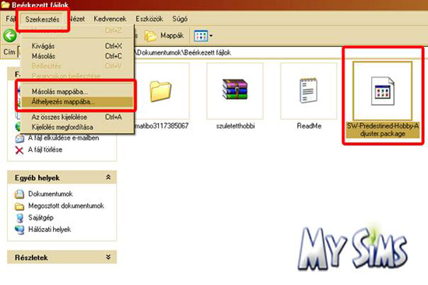428x285 pixels.
Task: Choose Kijelölés megfordítása
Action: point(77,127)
